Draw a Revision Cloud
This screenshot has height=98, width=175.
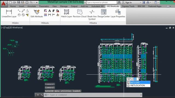[80, 14]
